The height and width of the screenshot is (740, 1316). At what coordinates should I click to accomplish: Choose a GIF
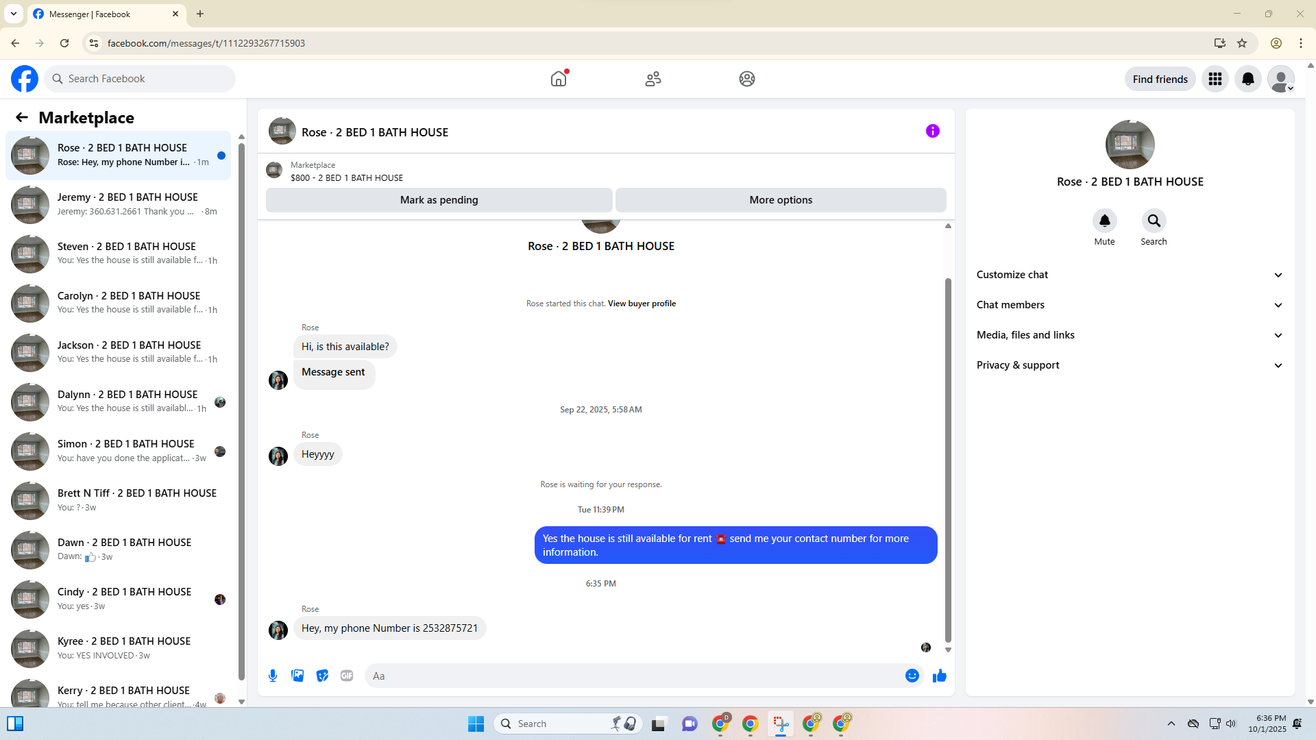coord(347,676)
